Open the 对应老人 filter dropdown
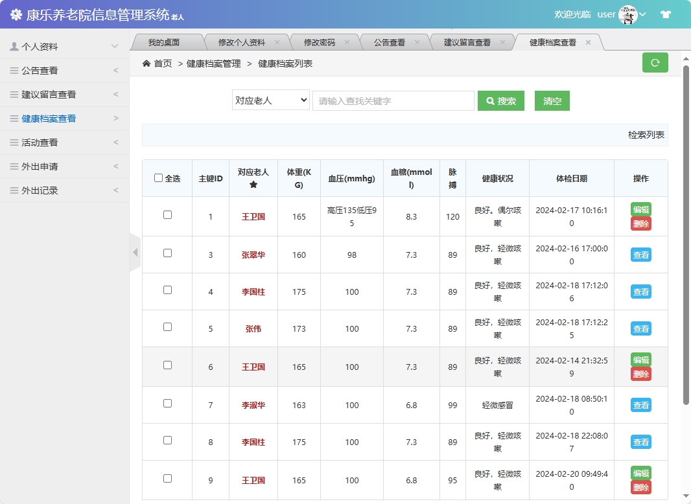 pyautogui.click(x=270, y=100)
